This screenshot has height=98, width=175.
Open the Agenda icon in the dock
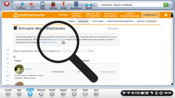[63, 94]
